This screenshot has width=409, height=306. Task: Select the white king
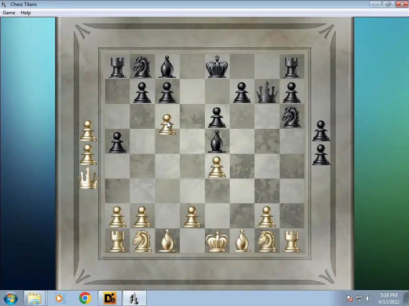click(217, 241)
